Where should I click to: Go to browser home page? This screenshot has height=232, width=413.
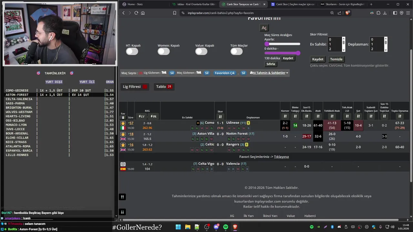143,13
